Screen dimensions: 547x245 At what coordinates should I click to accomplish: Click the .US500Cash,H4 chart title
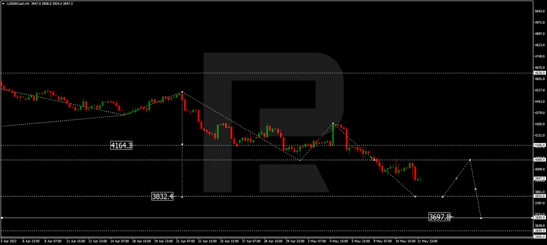click(18, 3)
